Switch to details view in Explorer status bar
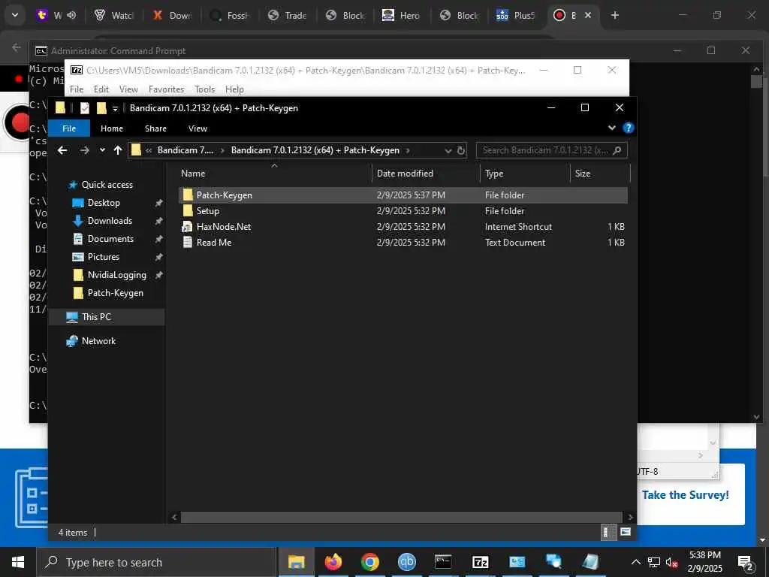The width and height of the screenshot is (769, 577). pyautogui.click(x=607, y=532)
